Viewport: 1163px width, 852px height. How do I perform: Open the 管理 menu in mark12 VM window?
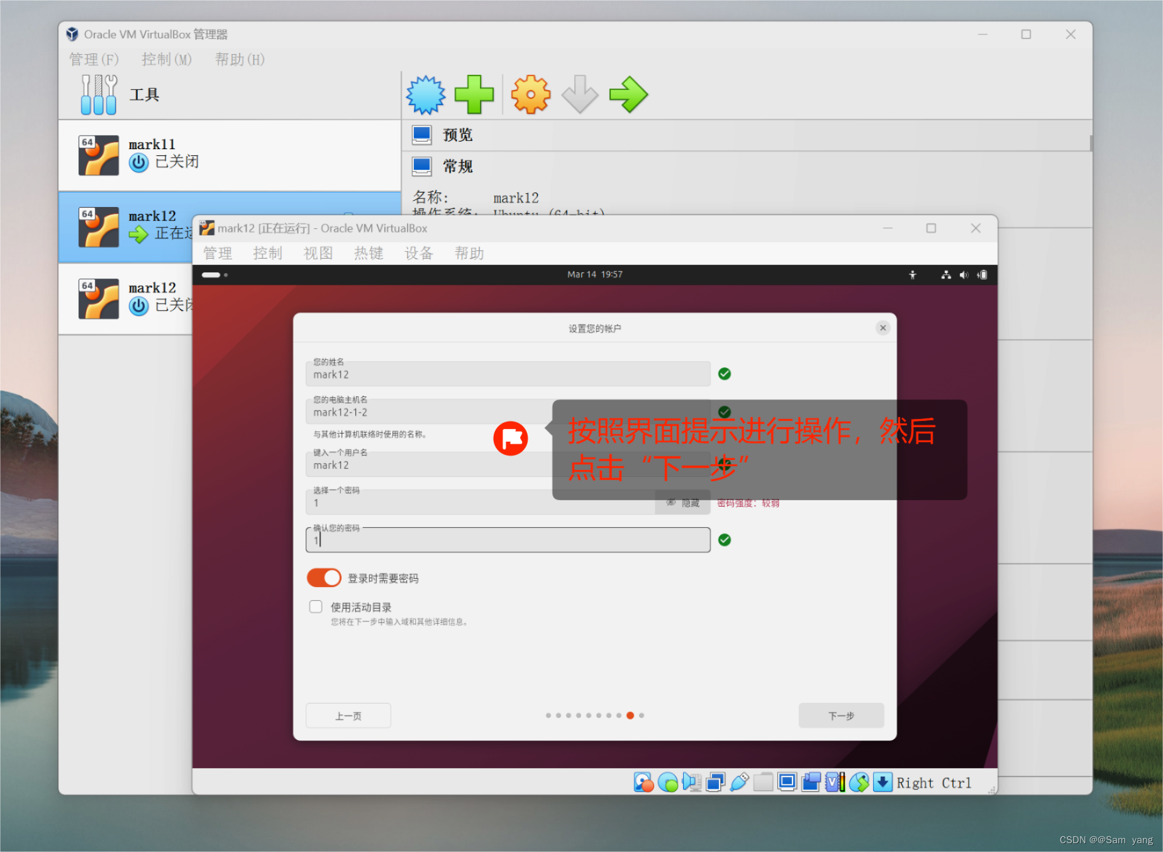pos(218,253)
